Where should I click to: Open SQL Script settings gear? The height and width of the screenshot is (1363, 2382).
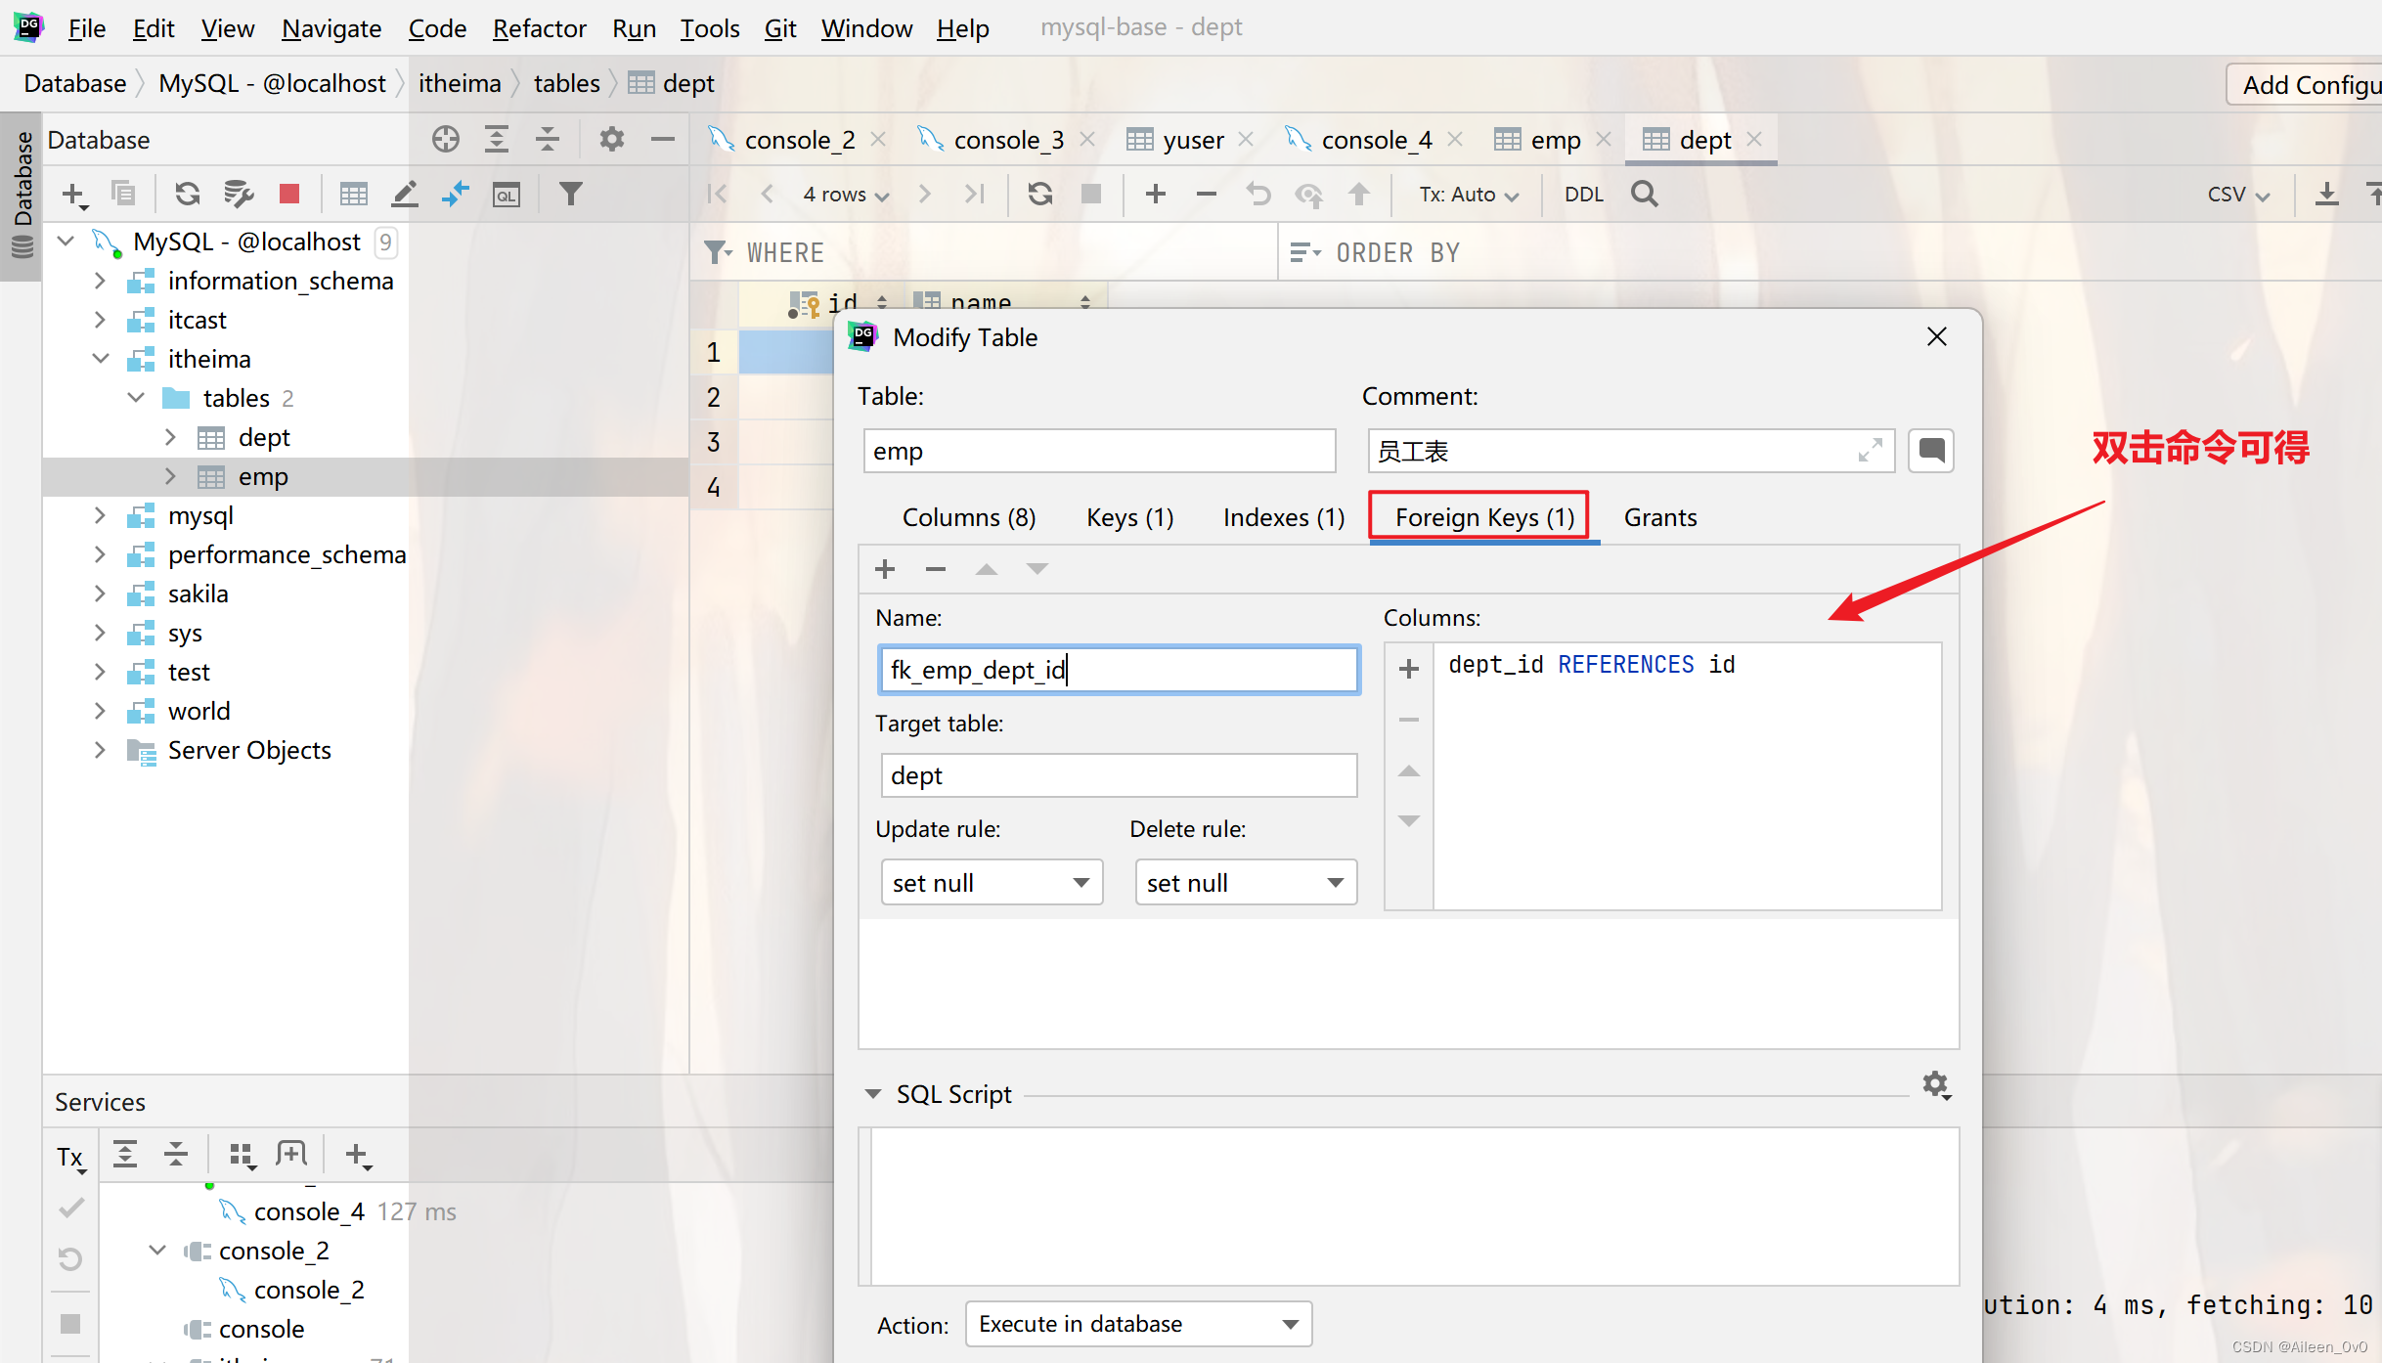pyautogui.click(x=1936, y=1085)
